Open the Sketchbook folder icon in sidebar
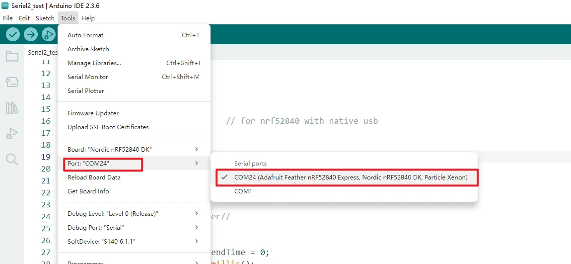The image size is (571, 264). [x=12, y=56]
